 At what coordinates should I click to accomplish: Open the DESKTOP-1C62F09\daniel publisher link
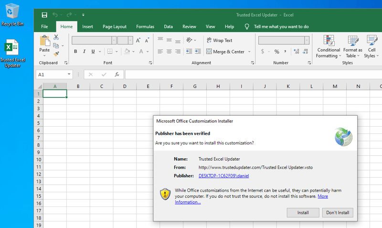[223, 176]
